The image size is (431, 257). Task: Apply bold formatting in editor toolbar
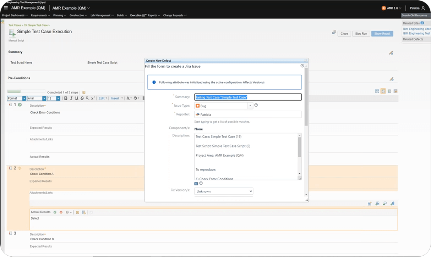click(x=66, y=98)
